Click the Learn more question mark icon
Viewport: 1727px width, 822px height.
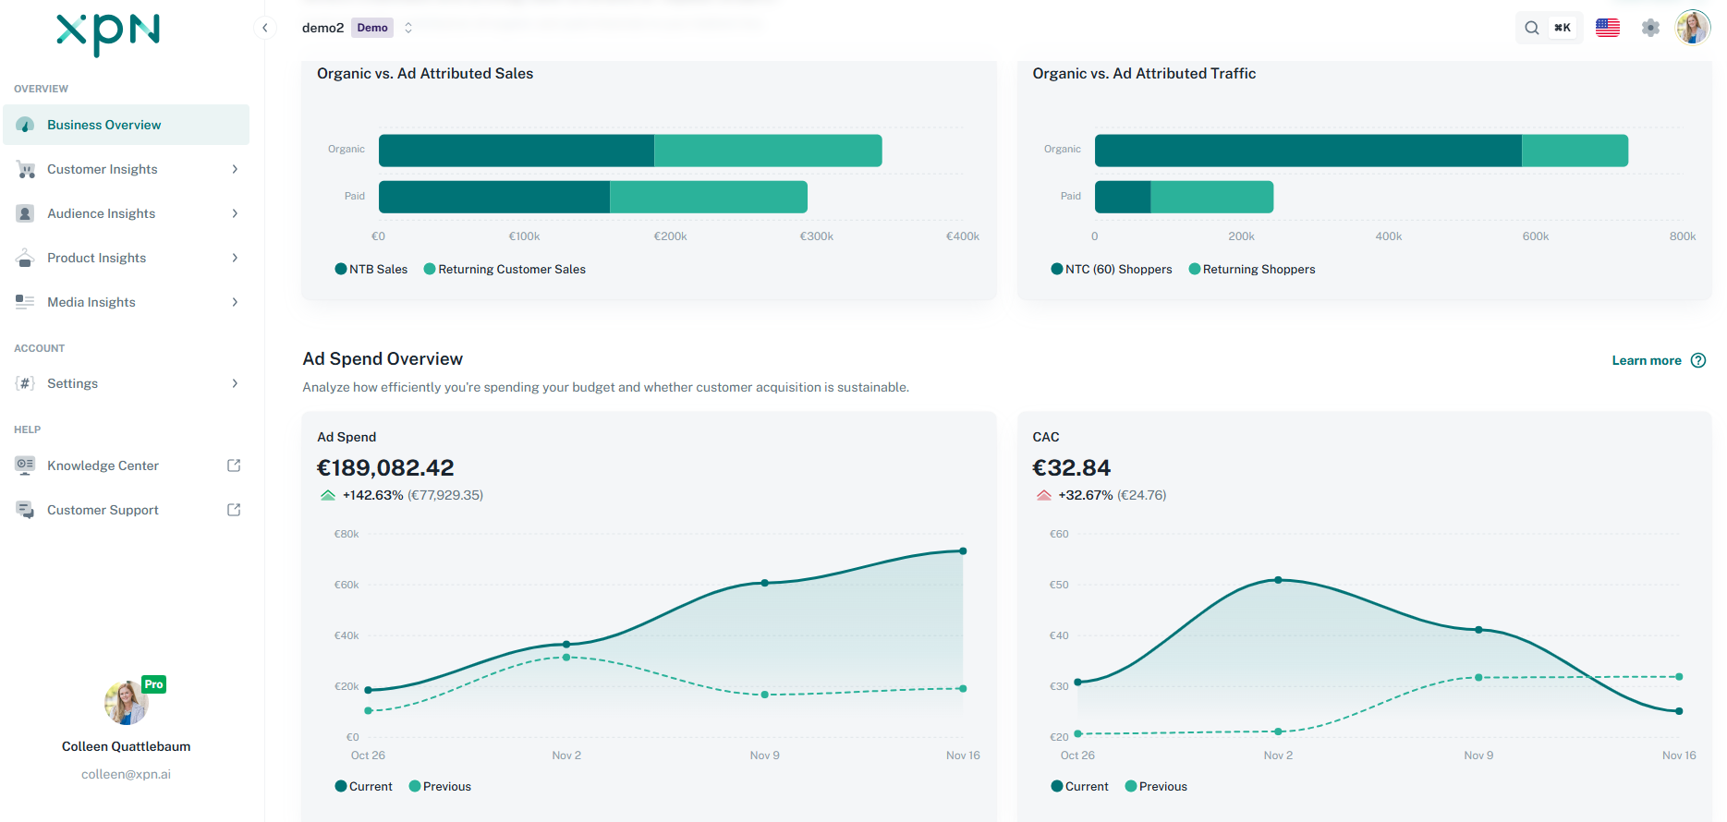pos(1698,360)
